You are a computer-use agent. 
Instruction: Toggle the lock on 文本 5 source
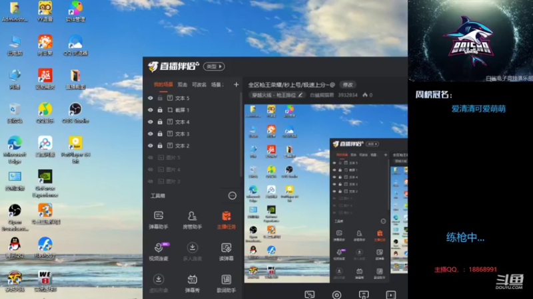(x=160, y=98)
